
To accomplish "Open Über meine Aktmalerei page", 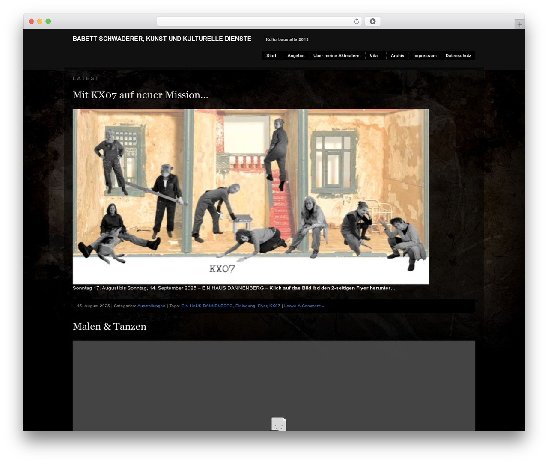I will (x=337, y=56).
